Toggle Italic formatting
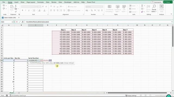The image size is (174, 97). (x=26, y=11)
